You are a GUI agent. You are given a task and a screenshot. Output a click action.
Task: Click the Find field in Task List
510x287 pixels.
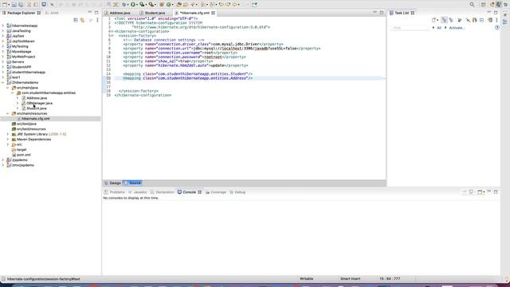410,28
